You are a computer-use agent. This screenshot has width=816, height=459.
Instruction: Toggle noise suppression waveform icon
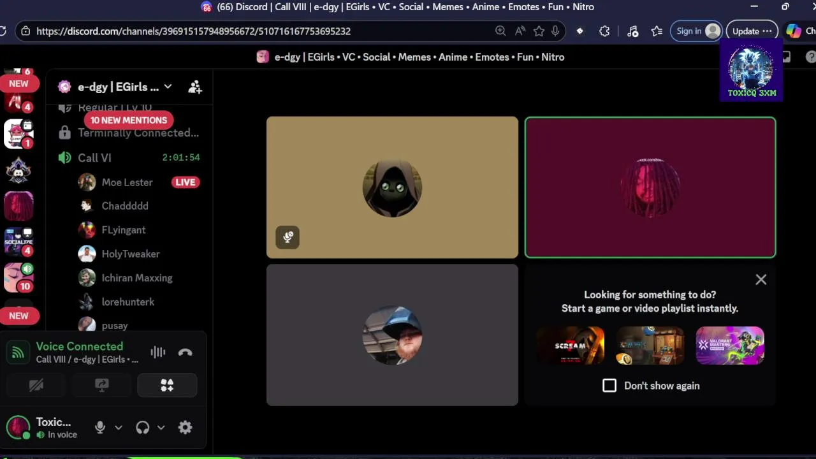[158, 353]
